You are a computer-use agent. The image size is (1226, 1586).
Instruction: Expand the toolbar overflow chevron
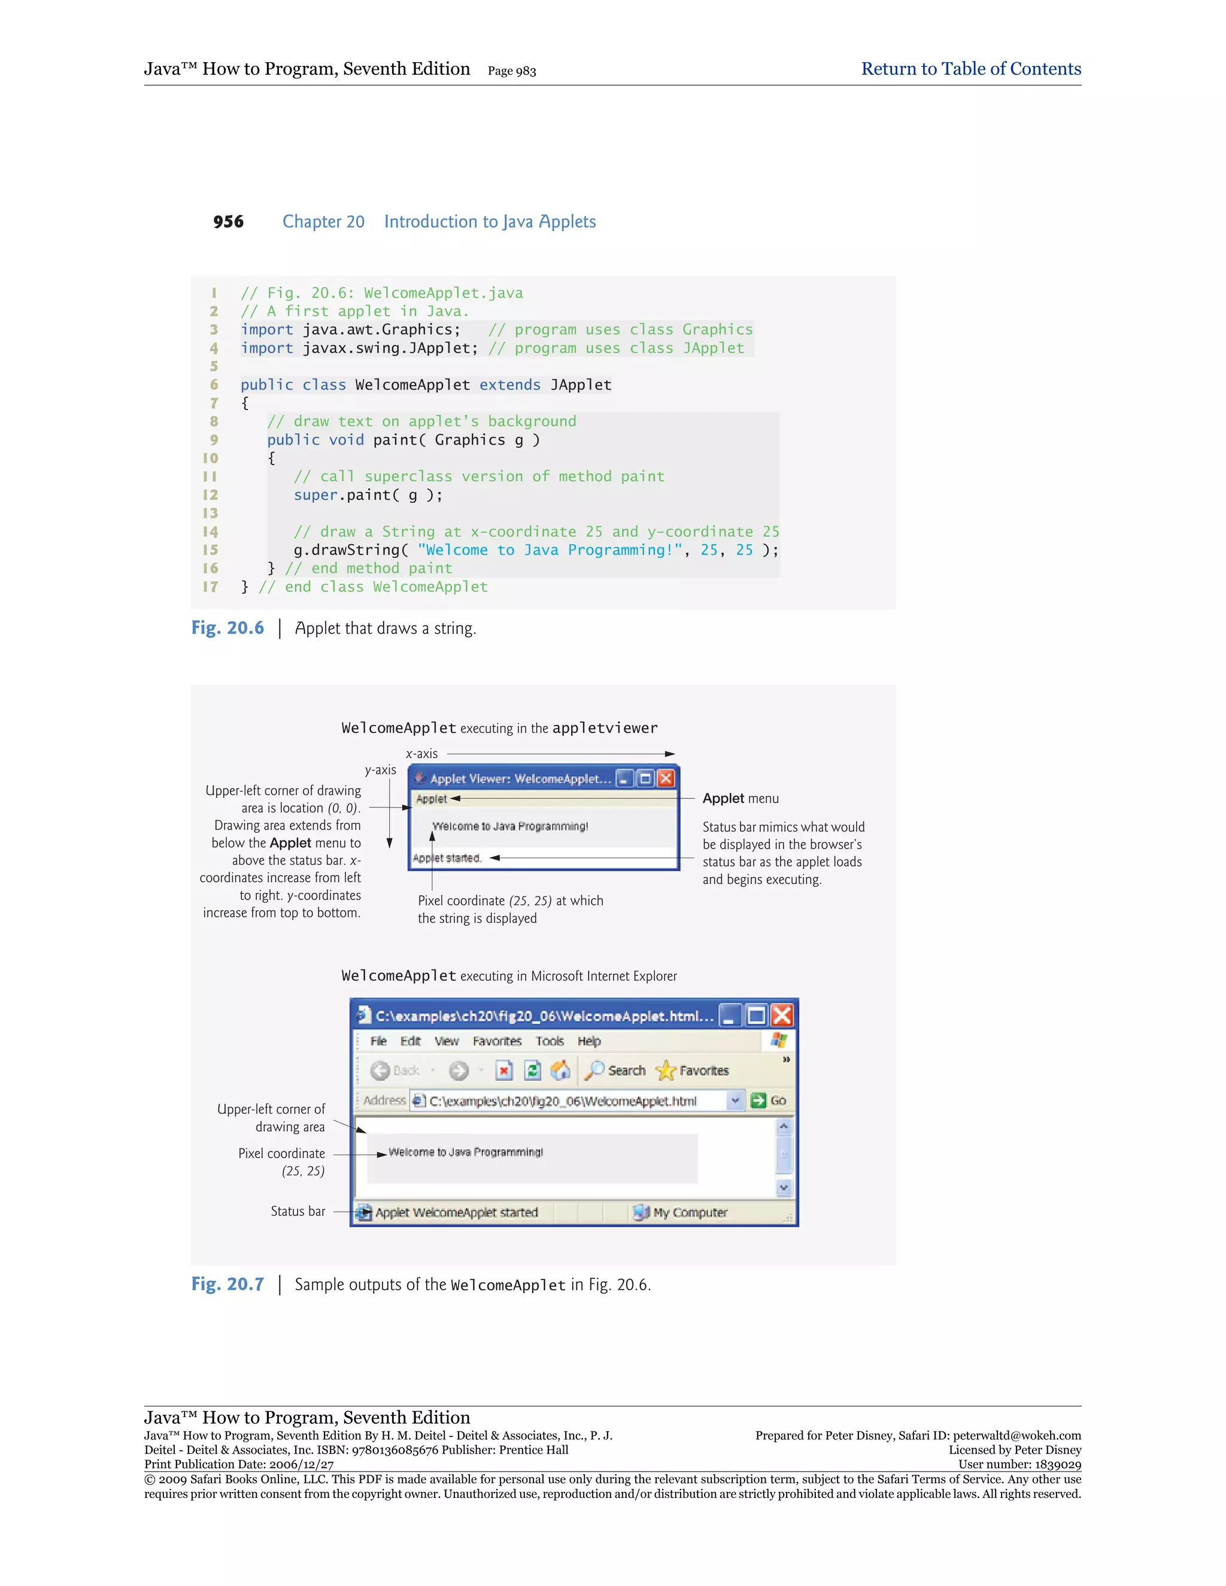click(786, 1061)
